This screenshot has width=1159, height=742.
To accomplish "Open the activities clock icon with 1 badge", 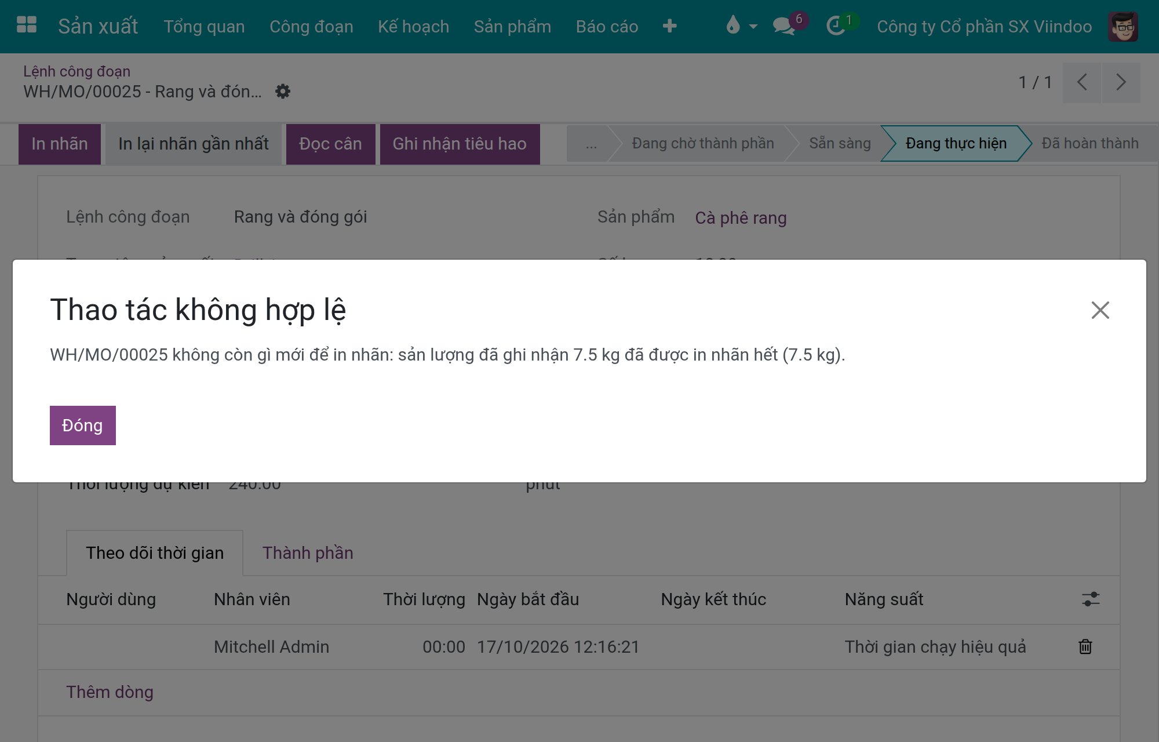I will 841,25.
